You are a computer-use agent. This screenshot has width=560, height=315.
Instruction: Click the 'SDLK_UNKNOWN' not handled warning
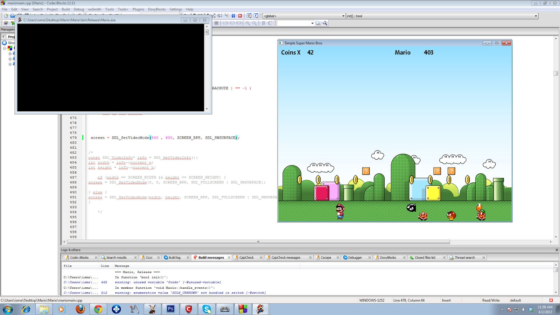click(190, 293)
